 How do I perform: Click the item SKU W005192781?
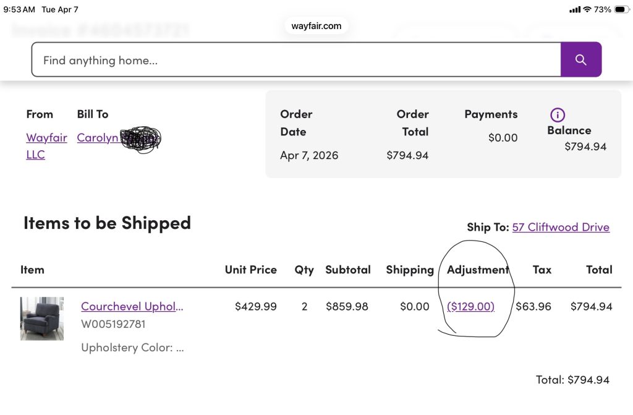(x=113, y=324)
